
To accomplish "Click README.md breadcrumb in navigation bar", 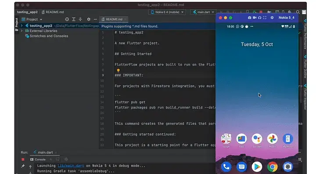I will 53,12.
